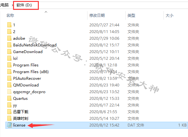Select the license DAT file icon
This screenshot has width=188, height=137.
pyautogui.click(x=9, y=125)
